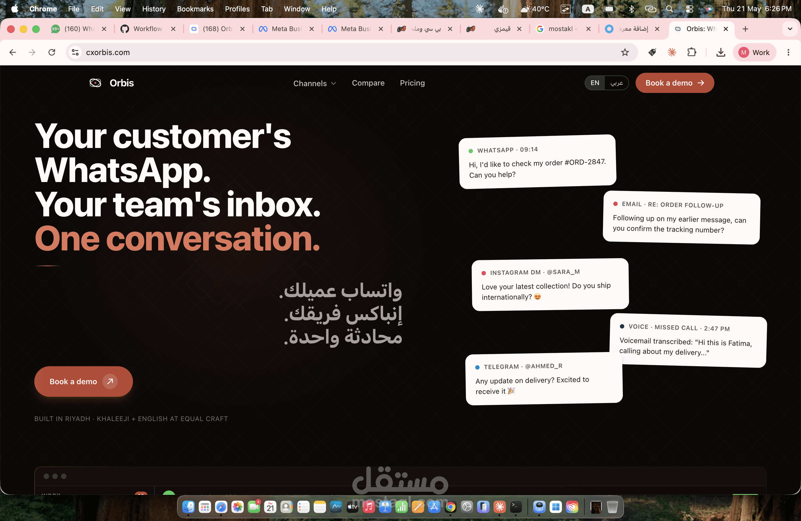This screenshot has height=521, width=801.
Task: Open a new tab with the plus button
Action: [745, 29]
